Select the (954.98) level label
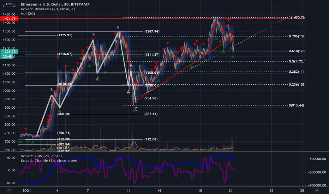 click(151, 98)
